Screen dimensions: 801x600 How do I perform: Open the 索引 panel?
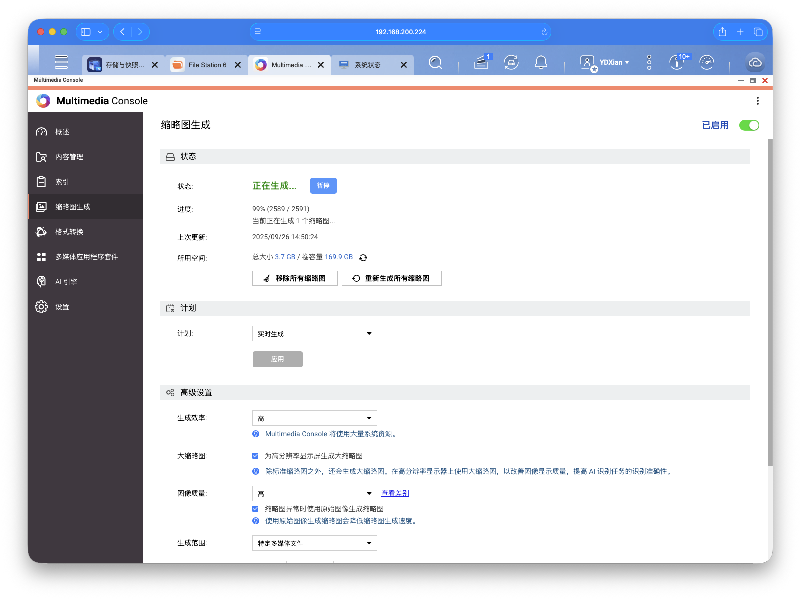tap(63, 182)
